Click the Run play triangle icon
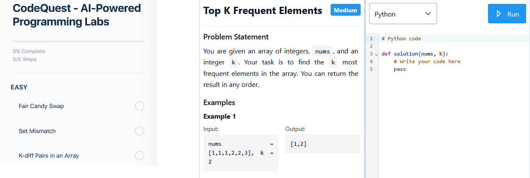 [499, 14]
